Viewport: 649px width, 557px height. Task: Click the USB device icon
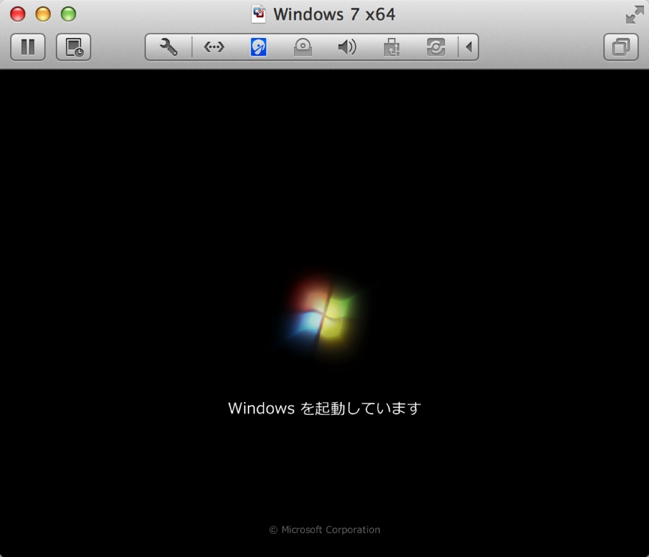coord(391,47)
